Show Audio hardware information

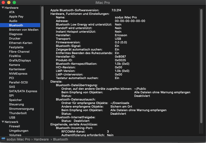13,21
